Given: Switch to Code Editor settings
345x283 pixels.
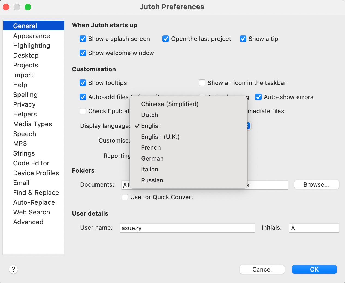Looking at the screenshot, I should [x=31, y=163].
